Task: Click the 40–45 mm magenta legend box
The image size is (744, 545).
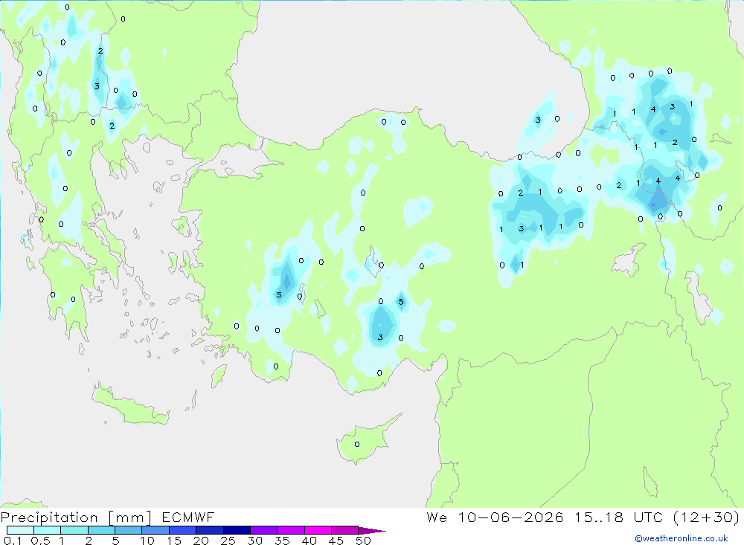Action: 318,530
